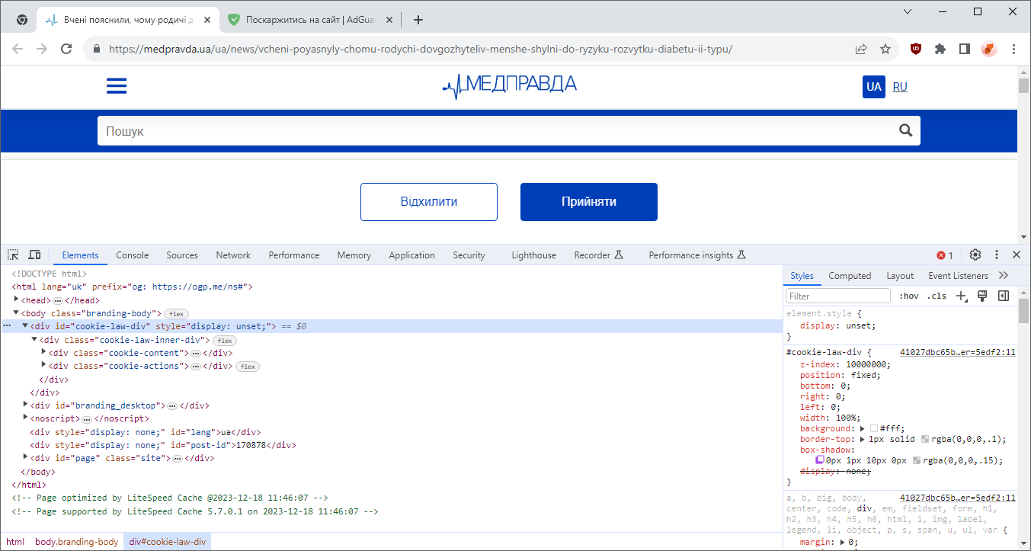Switch to the Console tab
Image resolution: width=1031 pixels, height=551 pixels.
click(x=132, y=255)
